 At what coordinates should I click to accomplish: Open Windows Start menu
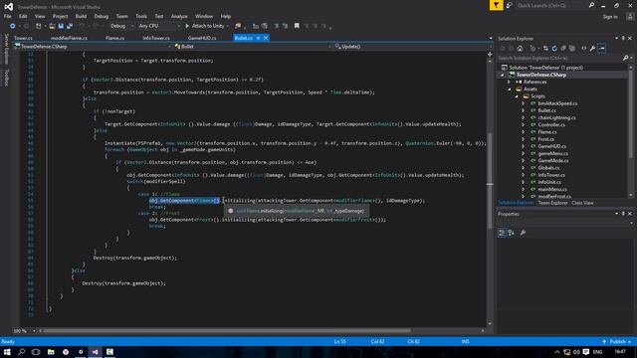tap(7, 352)
